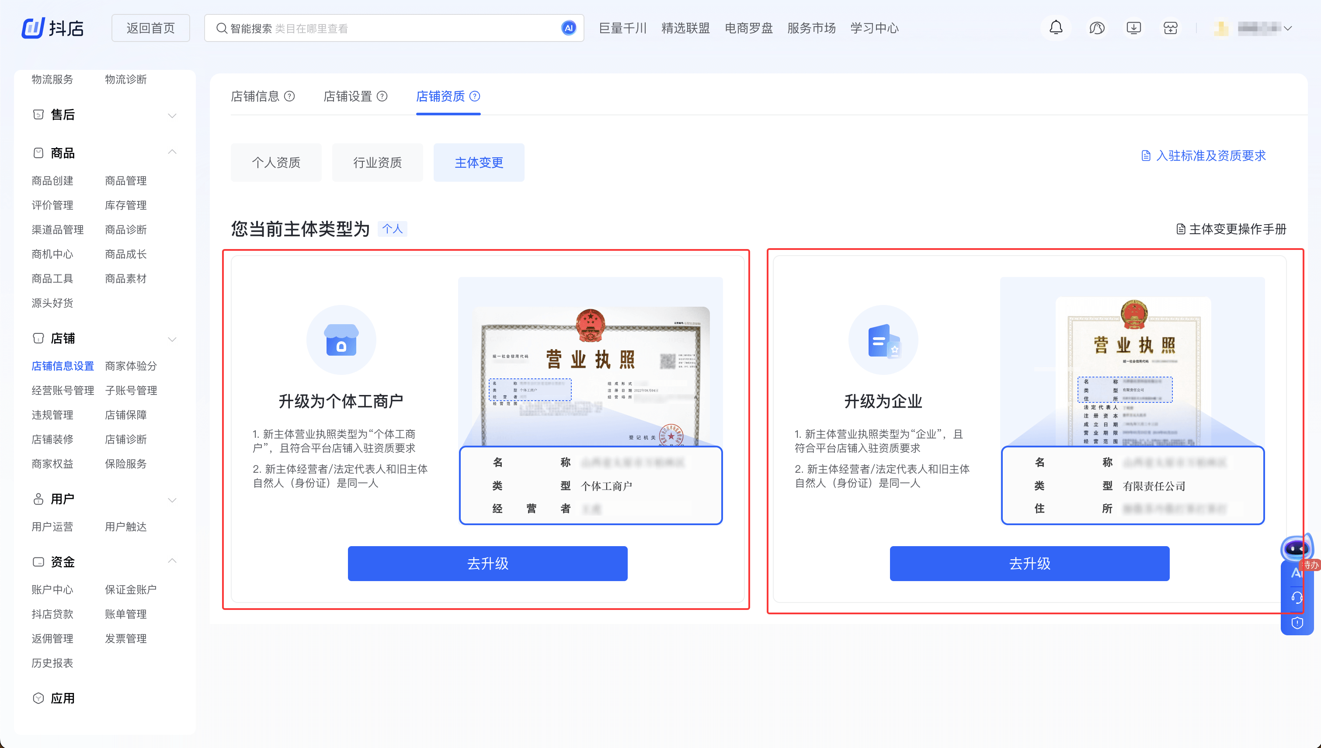Open 商品创建 in sidebar
This screenshot has height=748, width=1321.
pos(52,181)
